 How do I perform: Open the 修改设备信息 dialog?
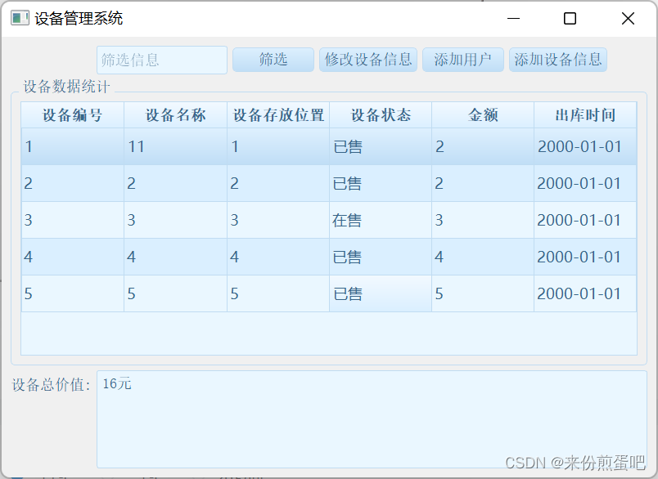pyautogui.click(x=367, y=59)
